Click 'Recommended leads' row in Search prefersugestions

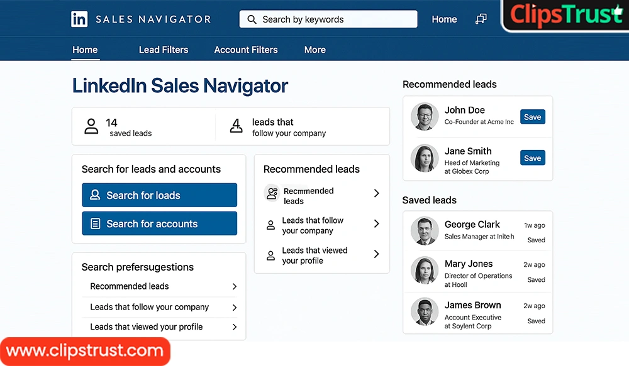159,286
